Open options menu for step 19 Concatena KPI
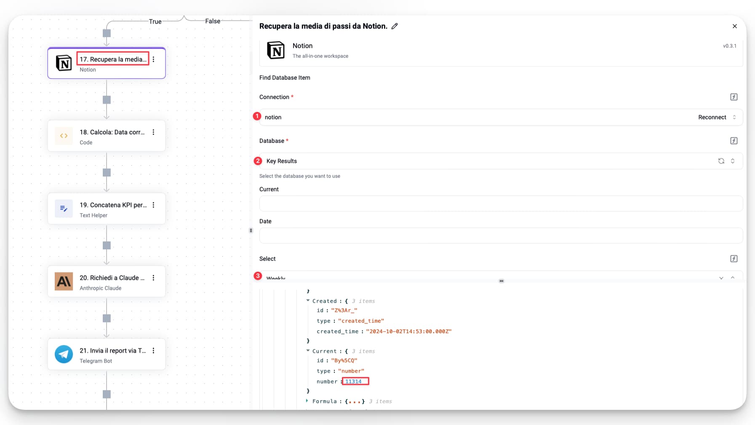The height and width of the screenshot is (425, 755). pyautogui.click(x=154, y=205)
